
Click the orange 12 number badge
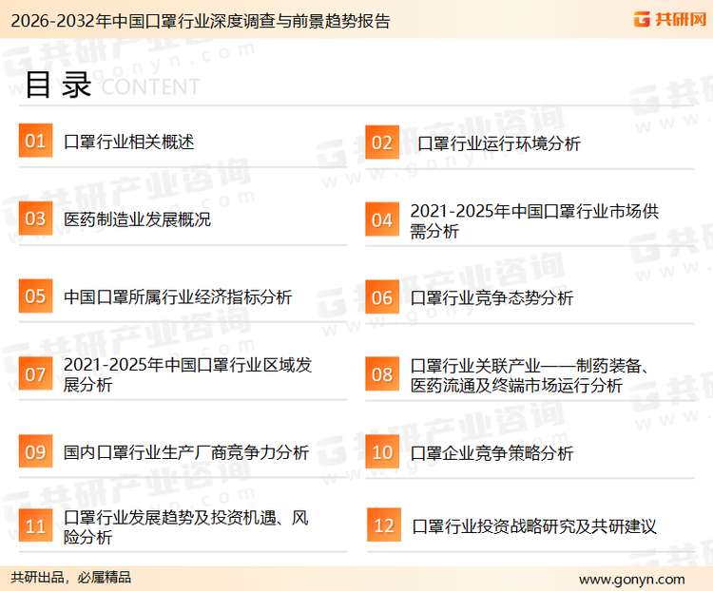[x=384, y=525]
